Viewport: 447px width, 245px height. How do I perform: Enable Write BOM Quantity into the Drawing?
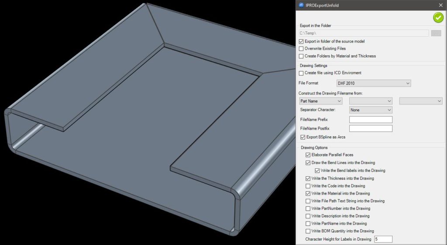308,231
